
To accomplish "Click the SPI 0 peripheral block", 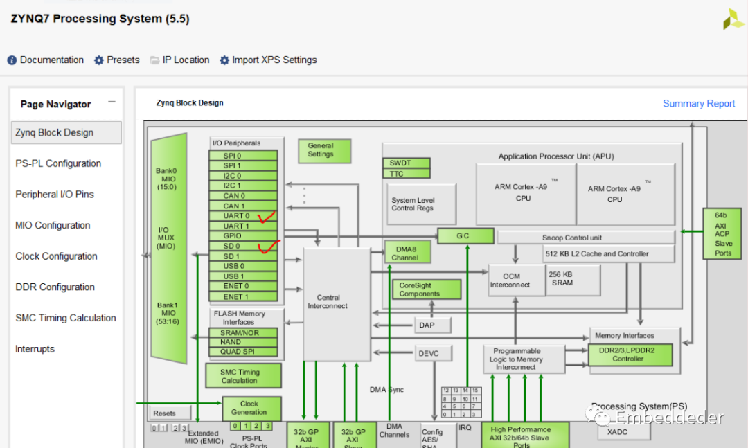I will (243, 156).
